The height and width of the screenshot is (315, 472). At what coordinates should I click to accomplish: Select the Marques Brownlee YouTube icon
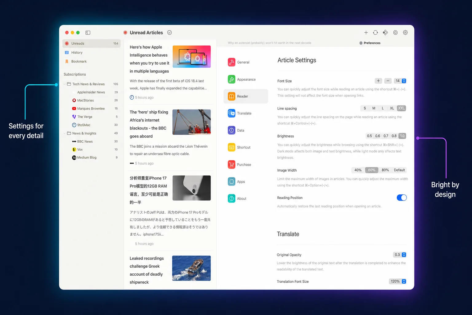click(74, 109)
